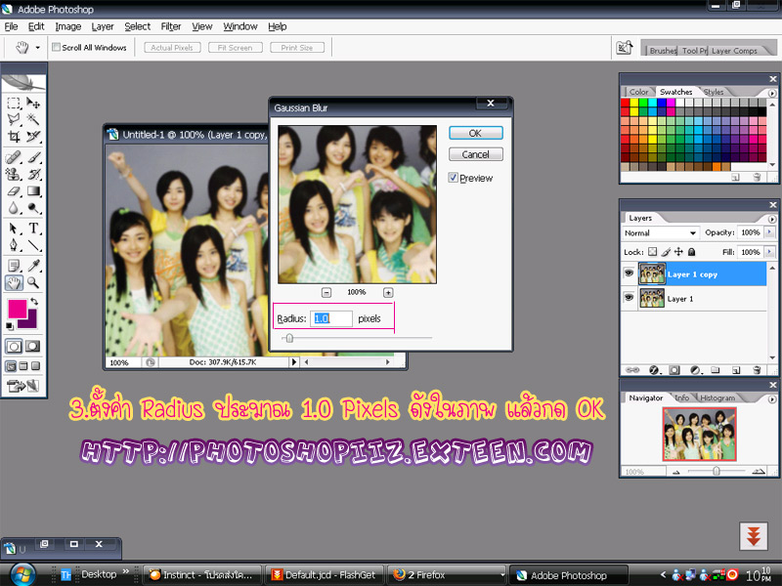The width and height of the screenshot is (782, 586).
Task: Select the Eraser tool
Action: (14, 191)
